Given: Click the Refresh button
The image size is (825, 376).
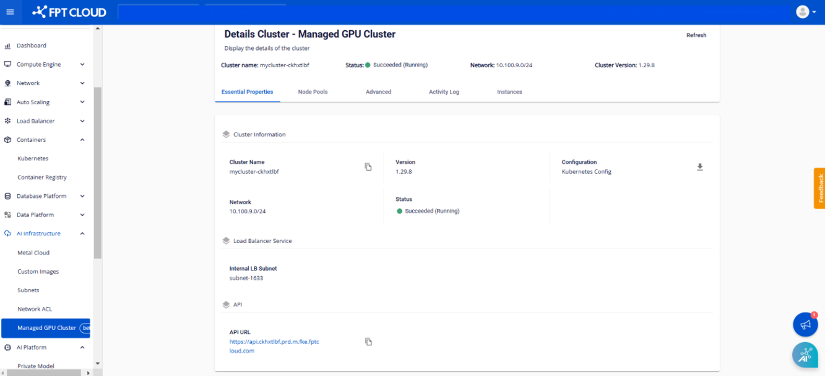Looking at the screenshot, I should pos(696,35).
